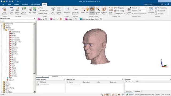Click Tile Horizontally

click(161, 8)
